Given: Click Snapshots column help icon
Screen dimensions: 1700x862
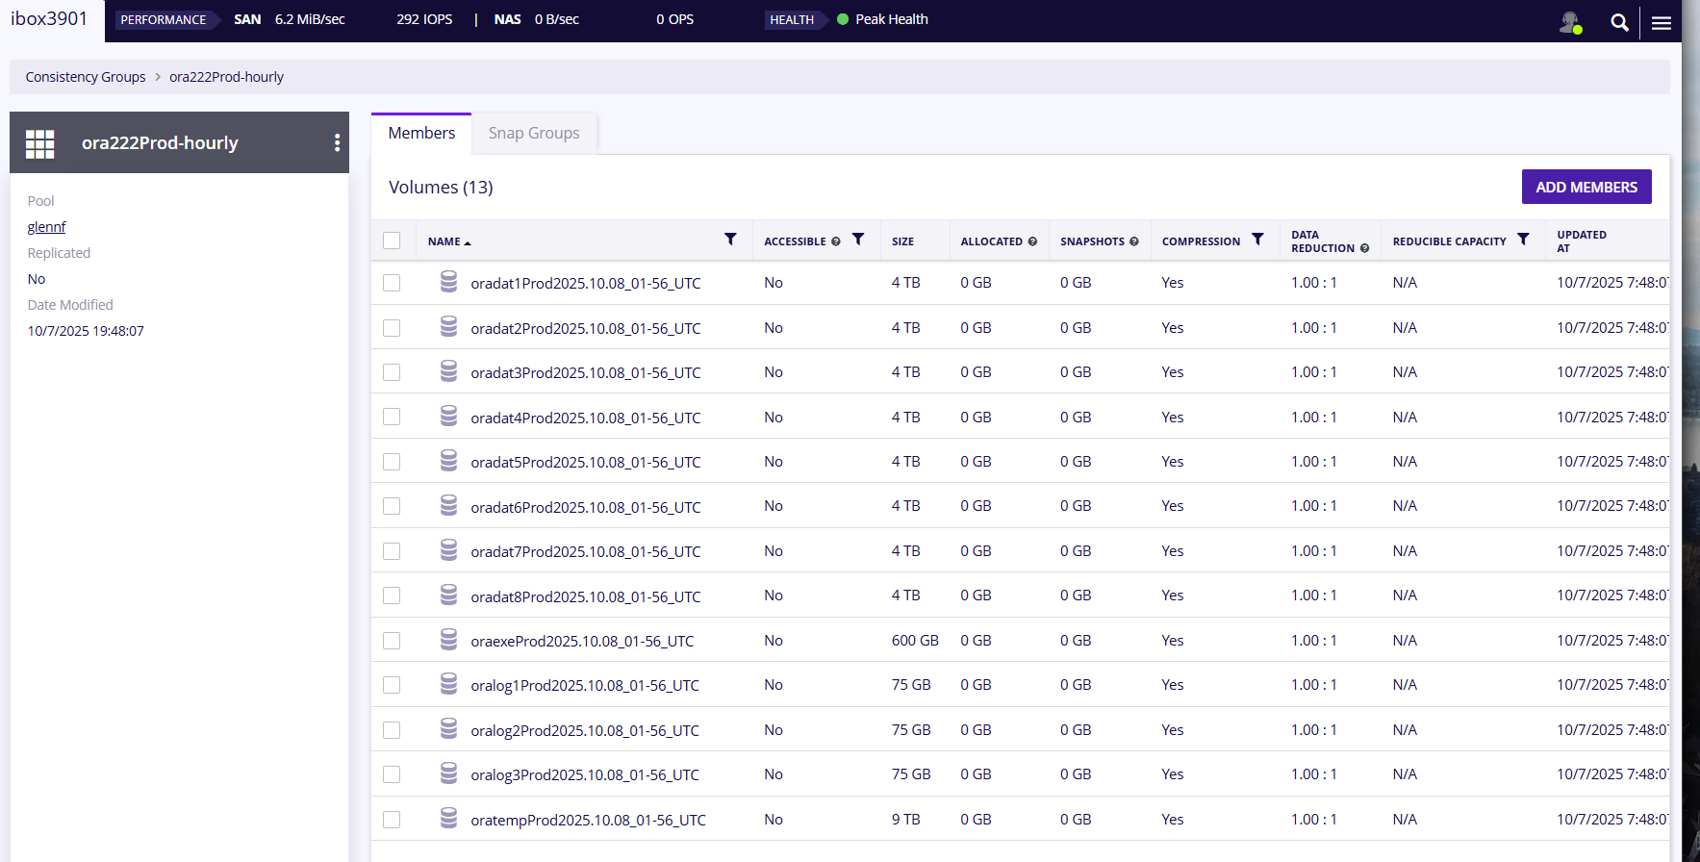Looking at the screenshot, I should coord(1134,241).
